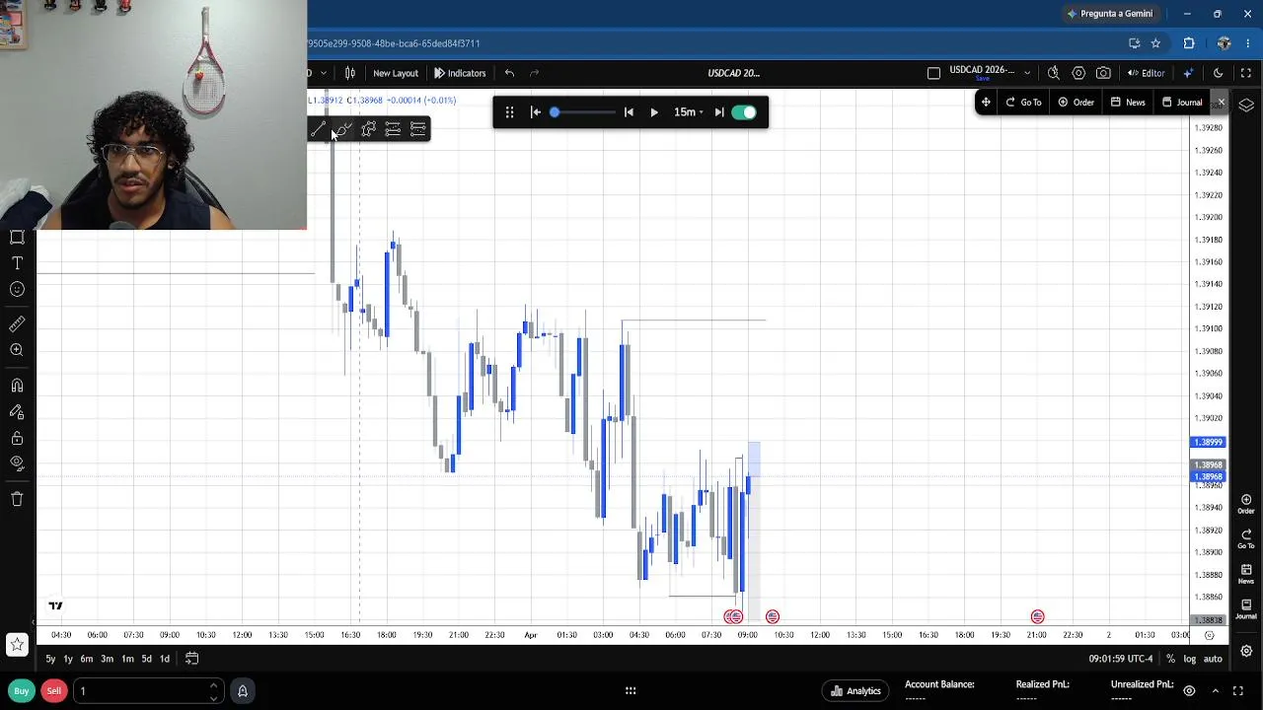1263x710 pixels.
Task: Open the Journal tab
Action: click(1182, 103)
